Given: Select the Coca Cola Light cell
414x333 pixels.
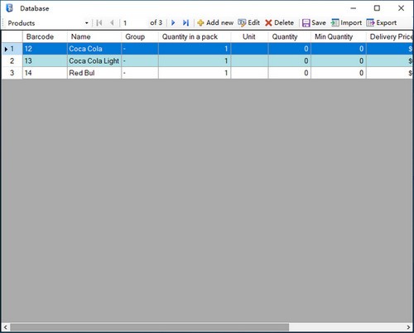Looking at the screenshot, I should click(94, 60).
